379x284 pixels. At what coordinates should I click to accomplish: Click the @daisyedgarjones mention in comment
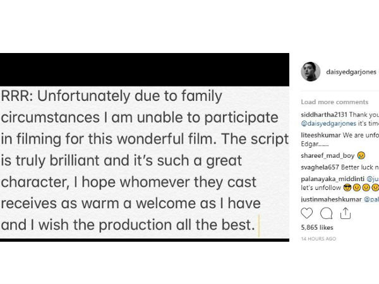328,124
